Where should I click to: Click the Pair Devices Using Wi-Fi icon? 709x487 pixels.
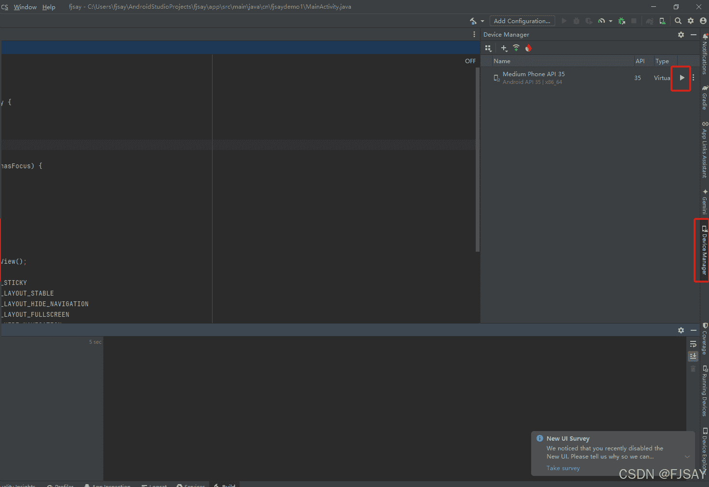click(x=516, y=48)
